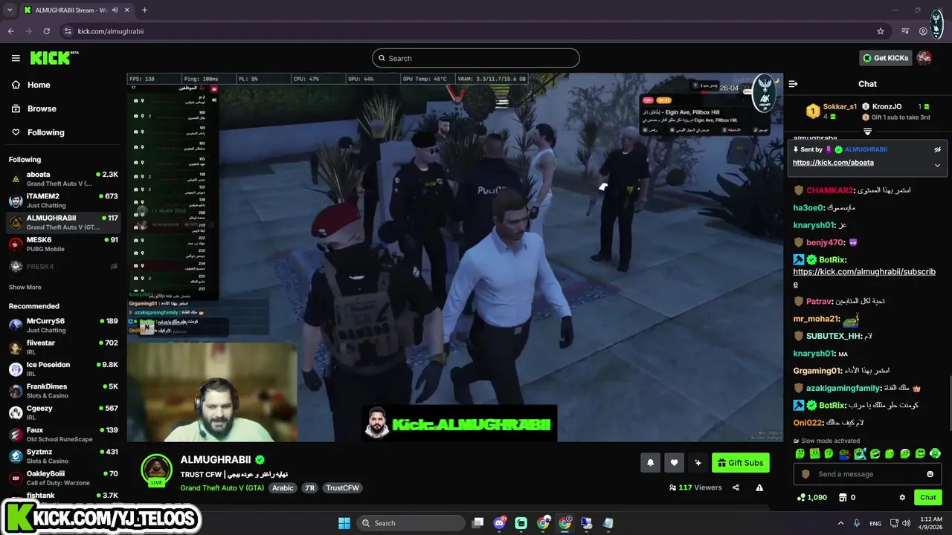The height and width of the screenshot is (535, 952).
Task: Show hidden system tray icons
Action: click(840, 523)
